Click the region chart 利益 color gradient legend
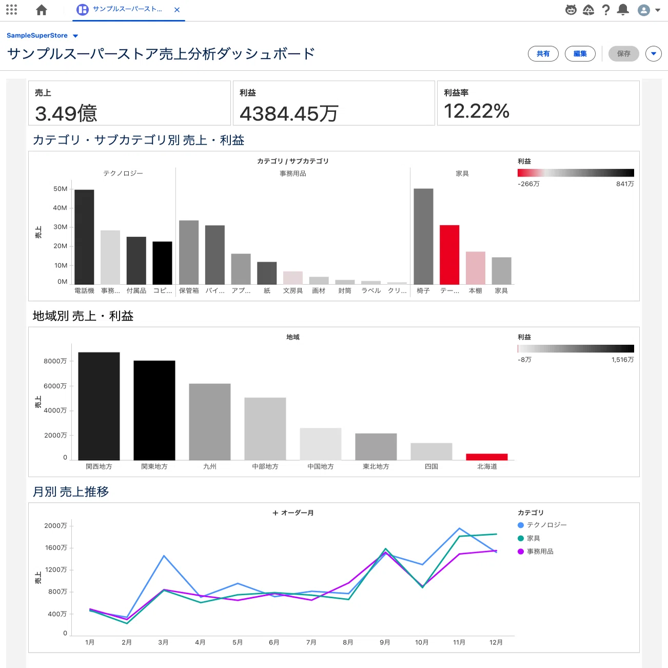Screen dimensions: 668x668 [576, 349]
